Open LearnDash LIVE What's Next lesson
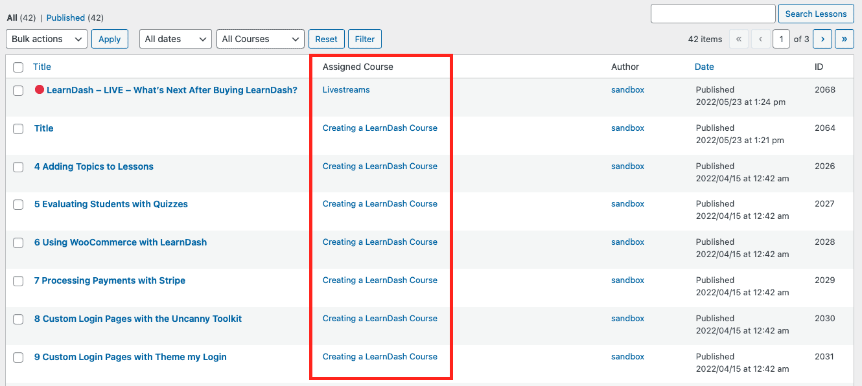862x386 pixels. (x=172, y=90)
